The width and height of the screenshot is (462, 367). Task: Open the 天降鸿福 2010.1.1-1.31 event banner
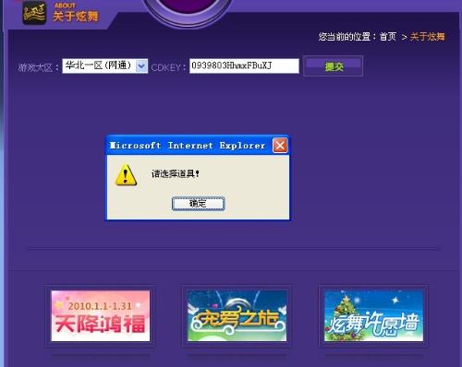(101, 315)
